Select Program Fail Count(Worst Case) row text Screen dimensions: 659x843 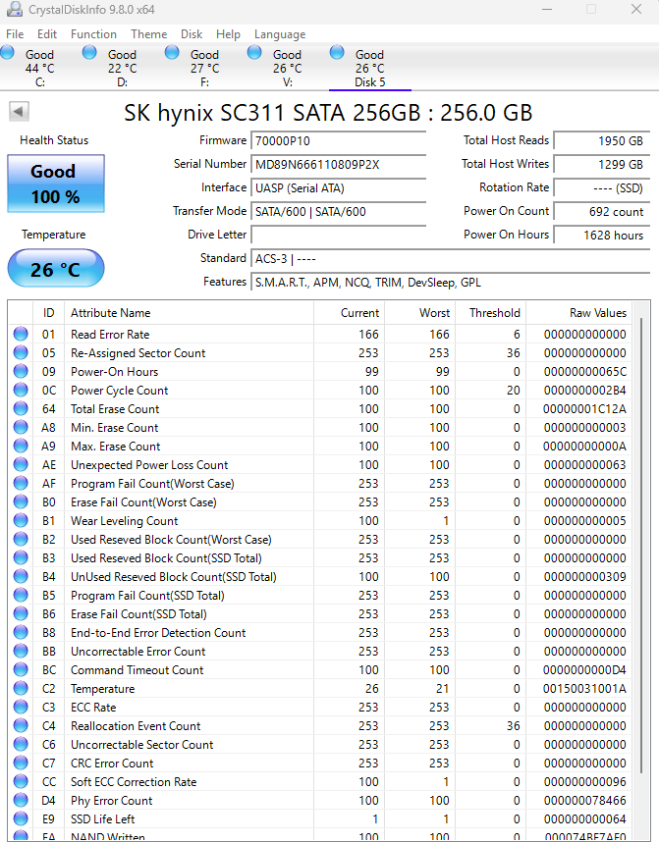[152, 484]
